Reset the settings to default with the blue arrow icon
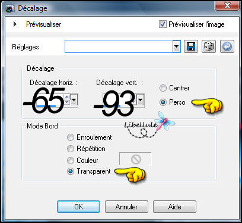The height and width of the screenshot is (223, 242). [227, 46]
